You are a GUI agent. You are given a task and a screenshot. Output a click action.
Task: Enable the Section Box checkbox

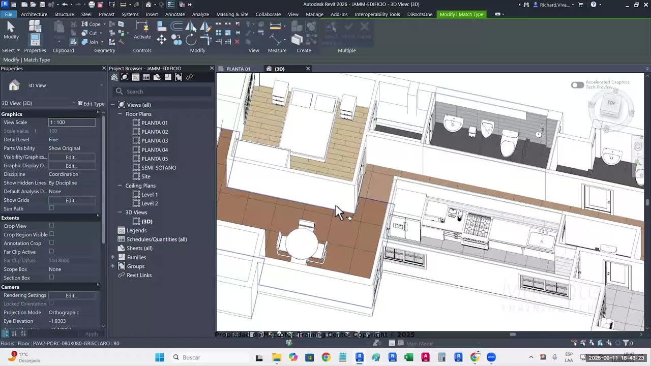[51, 278]
